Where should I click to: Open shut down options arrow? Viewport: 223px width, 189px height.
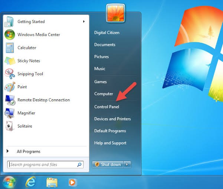pyautogui.click(x=127, y=165)
